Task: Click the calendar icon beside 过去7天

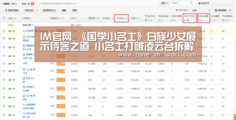Action: pyautogui.click(x=200, y=3)
